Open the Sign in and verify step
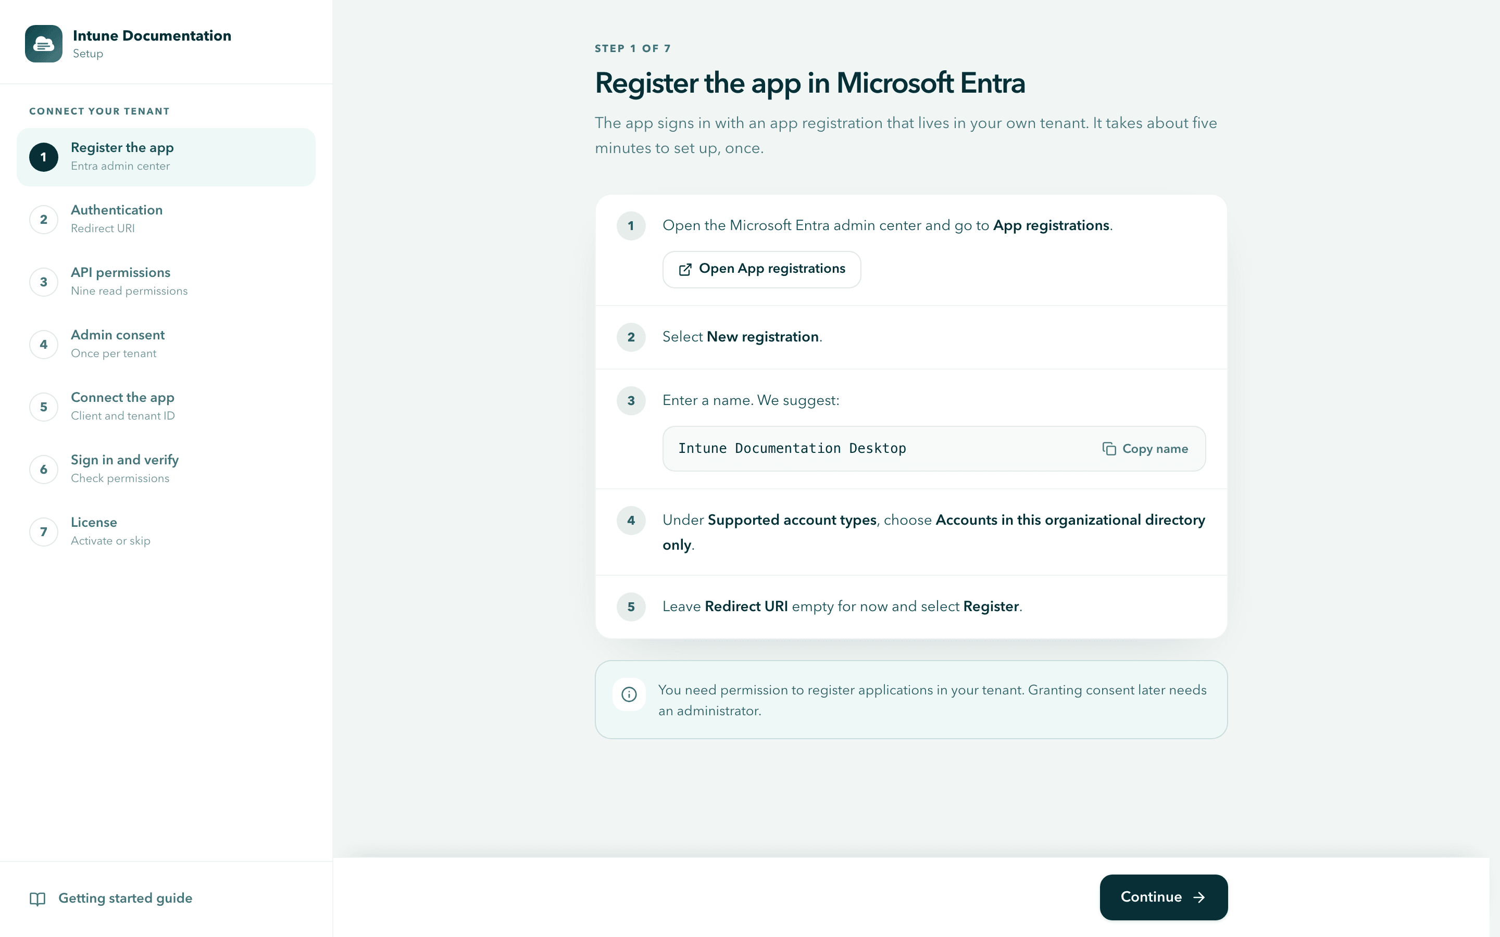Viewport: 1500px width, 937px height. click(x=166, y=469)
